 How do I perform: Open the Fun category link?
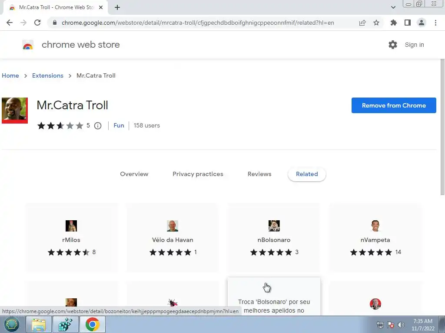click(x=119, y=125)
